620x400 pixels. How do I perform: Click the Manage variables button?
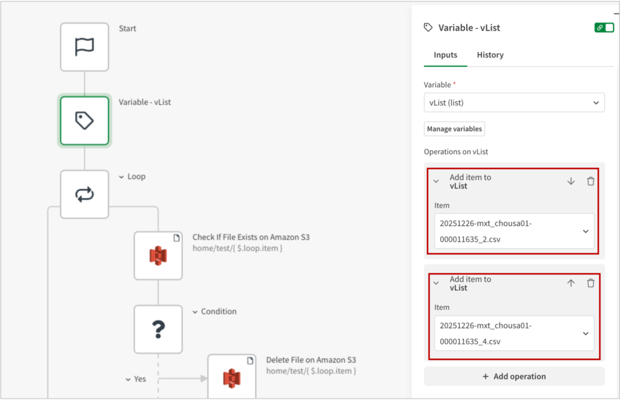point(454,129)
